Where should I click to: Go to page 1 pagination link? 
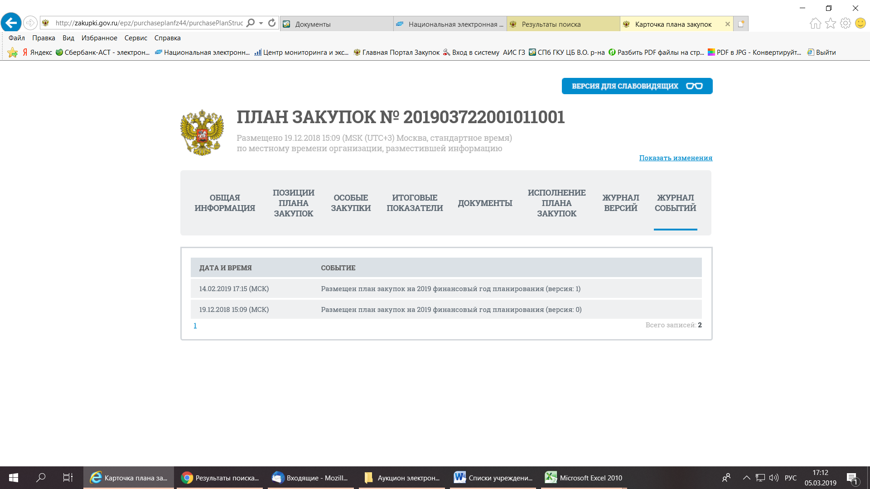click(195, 326)
